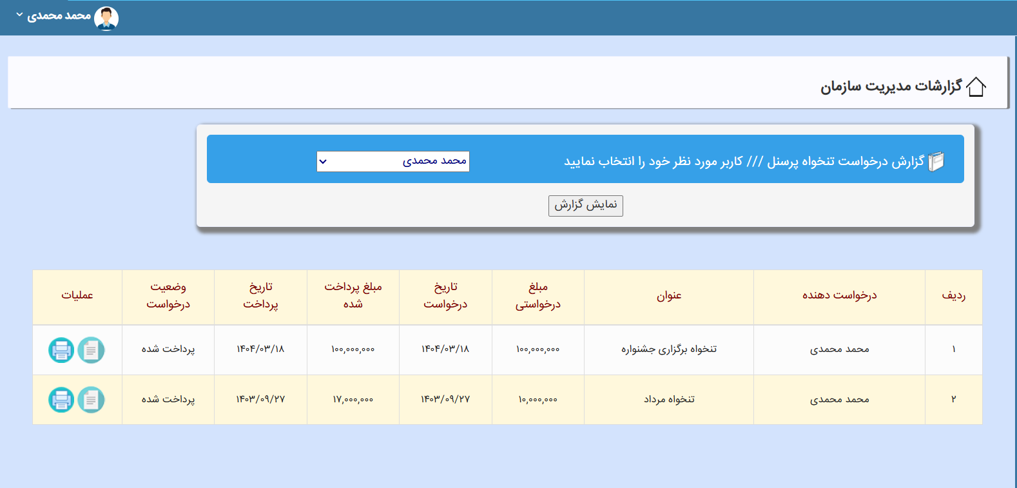Viewport: 1017px width, 488px height.
Task: Click the گزارشات مدیریت سازمان page title
Action: (x=891, y=86)
